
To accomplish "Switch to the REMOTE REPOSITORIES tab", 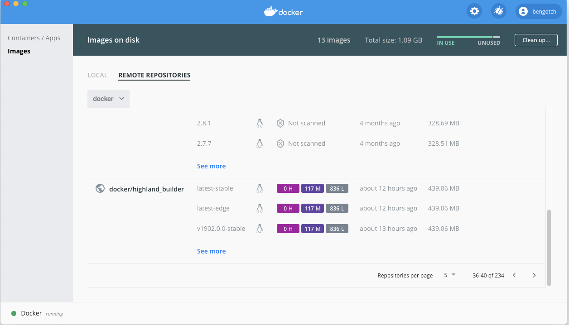I will click(154, 75).
